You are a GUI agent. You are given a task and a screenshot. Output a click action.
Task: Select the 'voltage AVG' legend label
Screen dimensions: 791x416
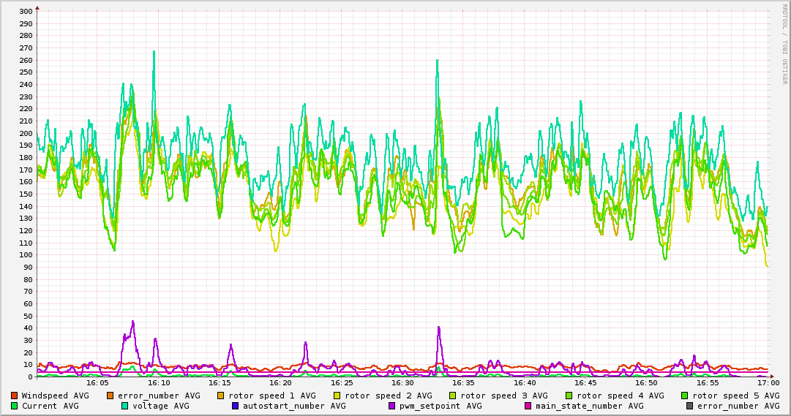(161, 406)
